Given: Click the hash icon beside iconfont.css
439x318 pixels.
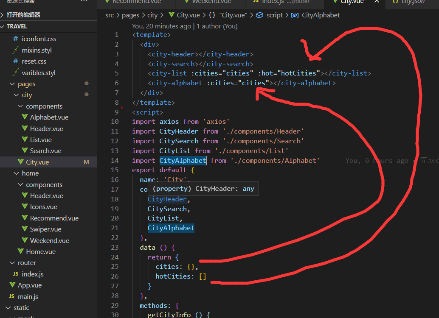Looking at the screenshot, I should pos(16,38).
